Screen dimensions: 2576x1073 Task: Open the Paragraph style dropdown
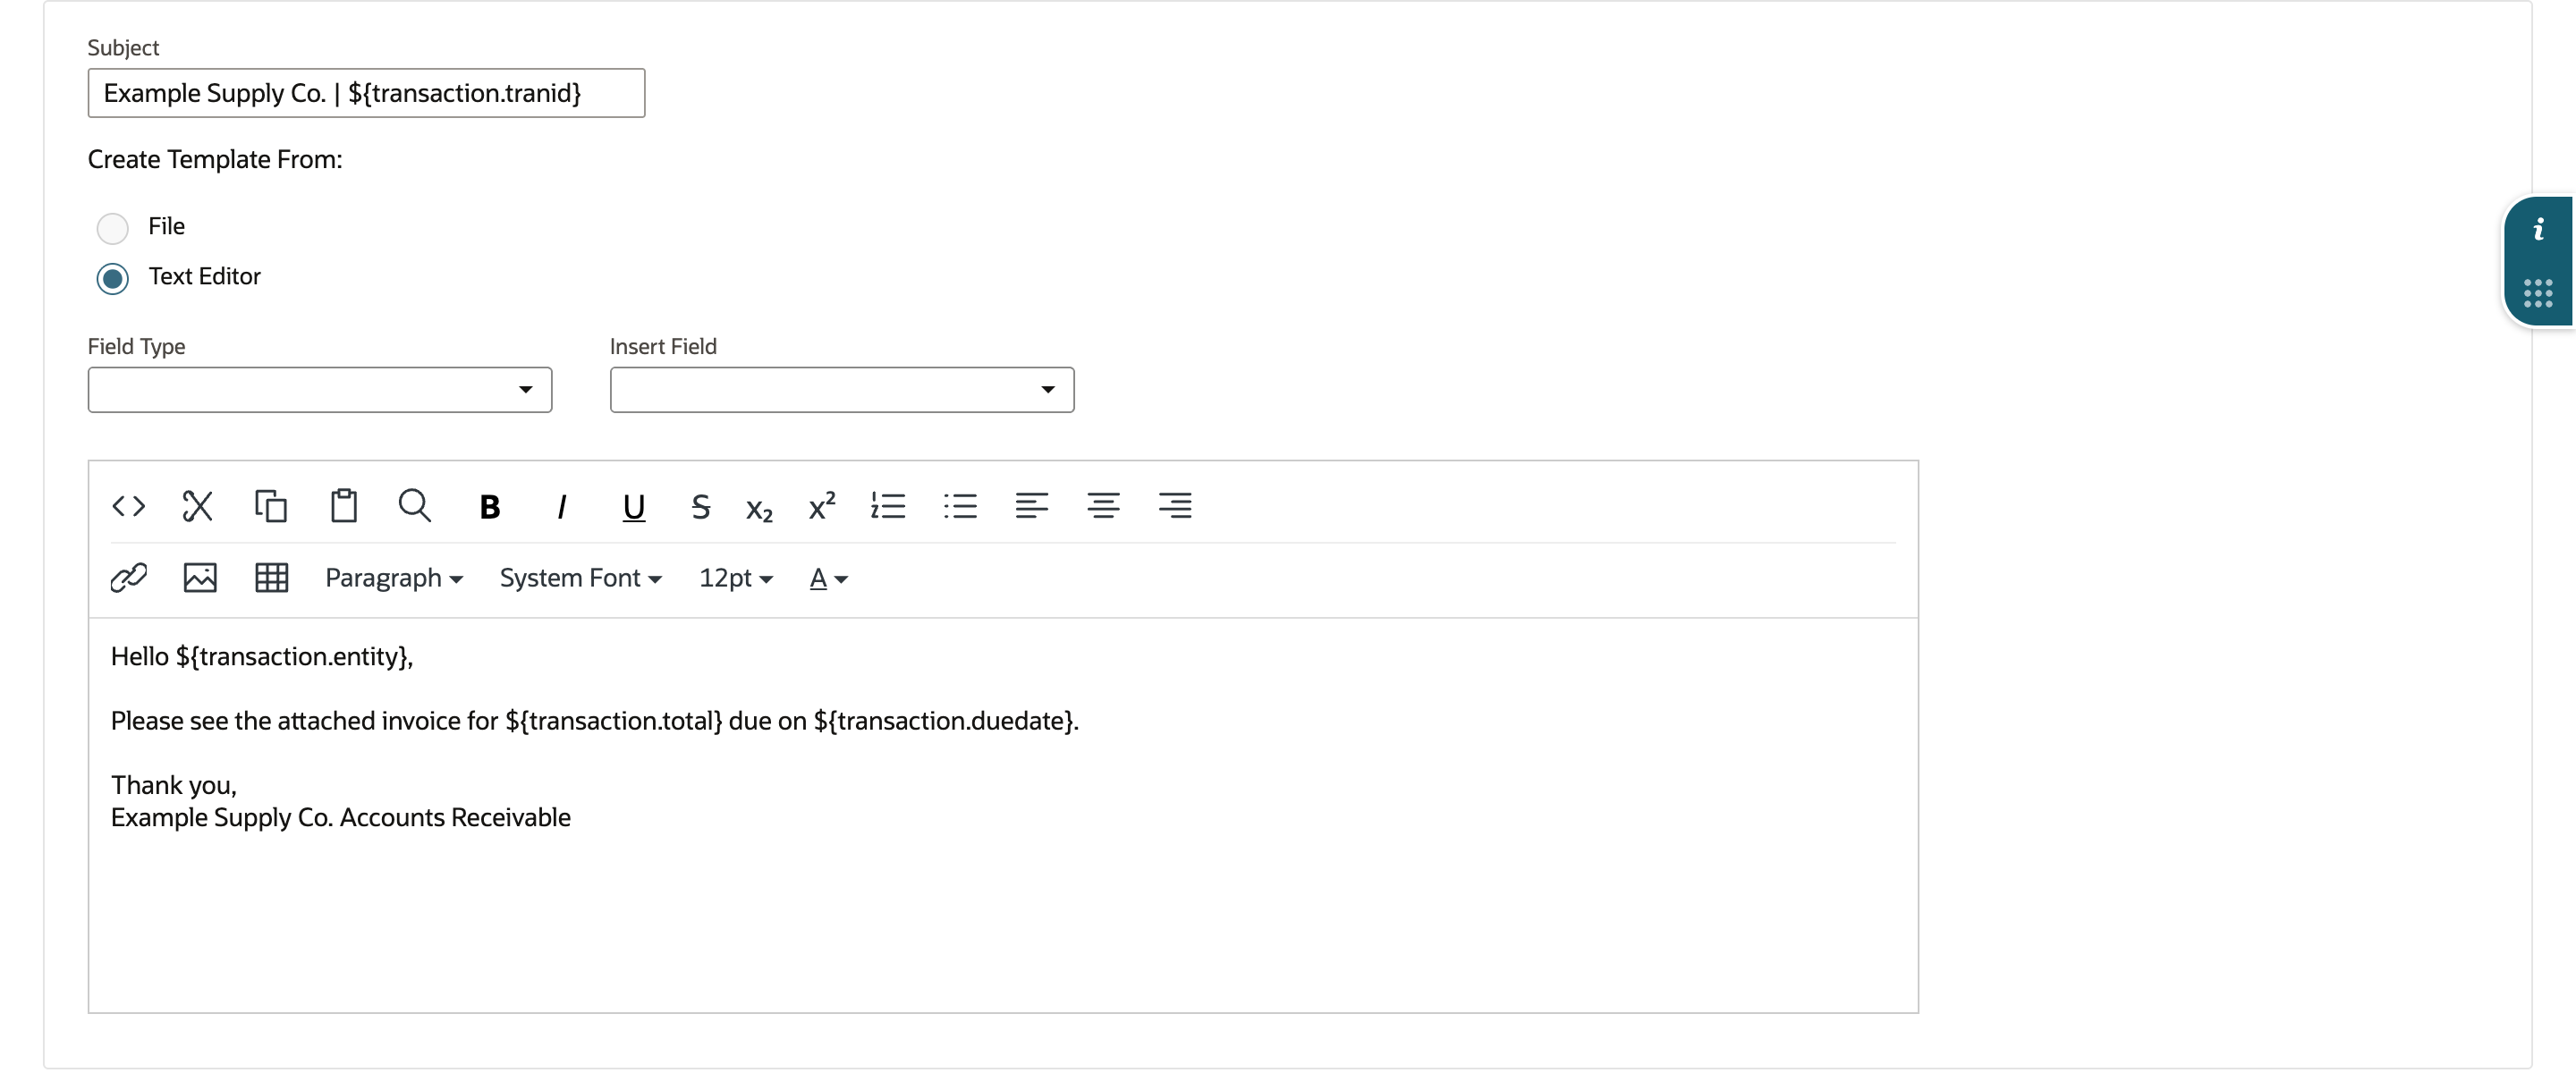pyautogui.click(x=394, y=578)
